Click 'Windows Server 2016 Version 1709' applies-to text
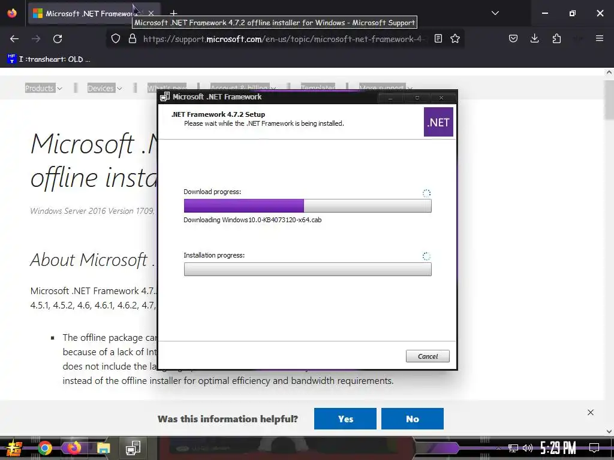614x460 pixels. click(x=92, y=211)
